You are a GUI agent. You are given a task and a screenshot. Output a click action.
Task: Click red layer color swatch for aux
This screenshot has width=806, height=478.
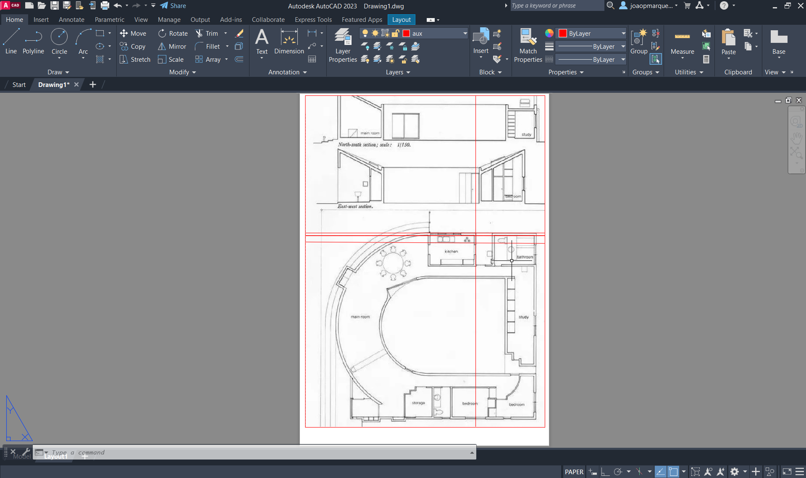[406, 33]
